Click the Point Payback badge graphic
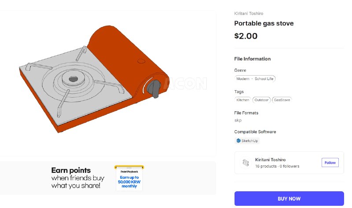Image resolution: width=352 pixels, height=208 pixels. click(x=129, y=178)
